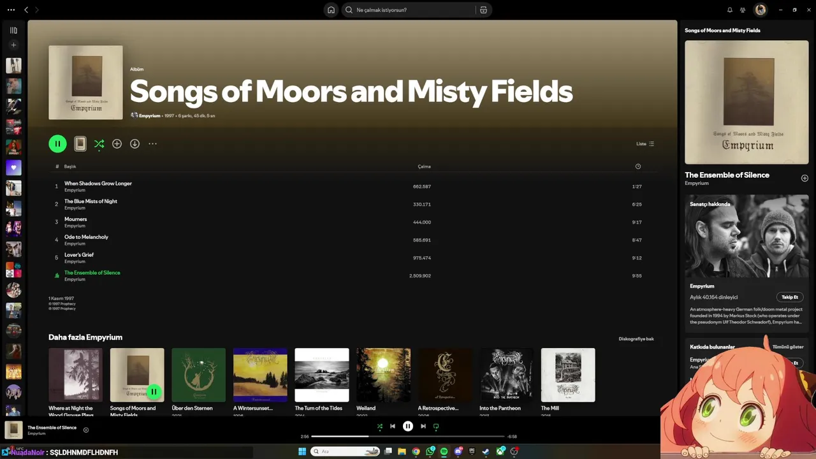The height and width of the screenshot is (459, 816).
Task: Click the duration clock column header
Action: pyautogui.click(x=638, y=166)
